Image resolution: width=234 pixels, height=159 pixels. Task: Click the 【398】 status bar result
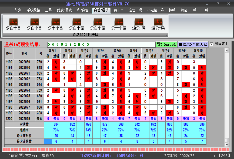[224, 156]
